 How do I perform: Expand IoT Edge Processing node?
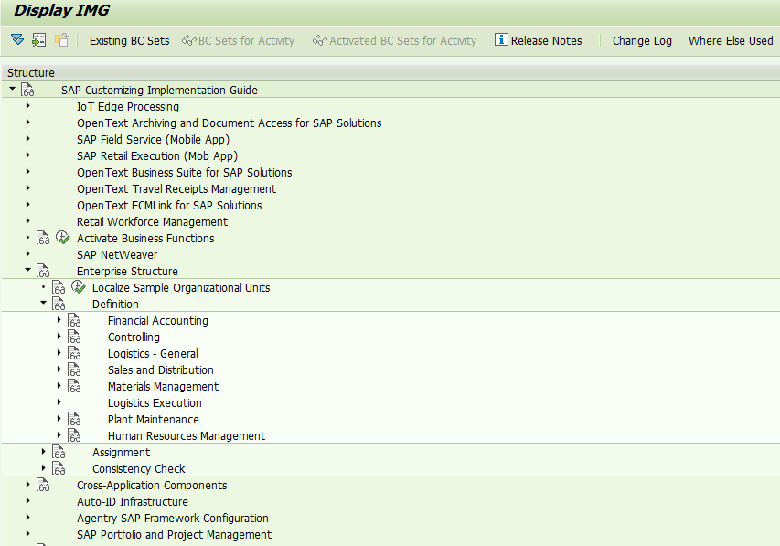(x=27, y=106)
